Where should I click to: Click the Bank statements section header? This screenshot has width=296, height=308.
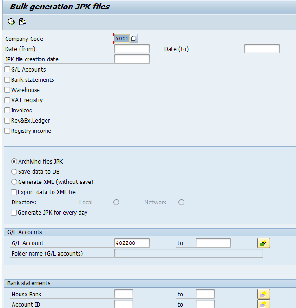point(29,283)
